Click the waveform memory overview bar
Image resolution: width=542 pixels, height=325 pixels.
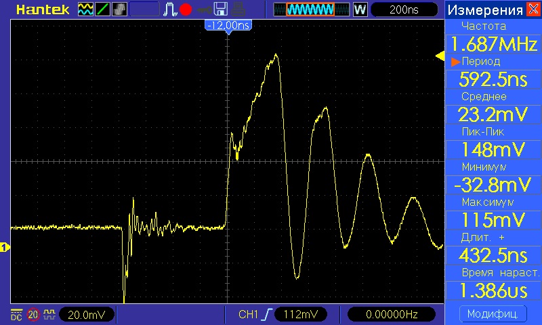(x=310, y=9)
